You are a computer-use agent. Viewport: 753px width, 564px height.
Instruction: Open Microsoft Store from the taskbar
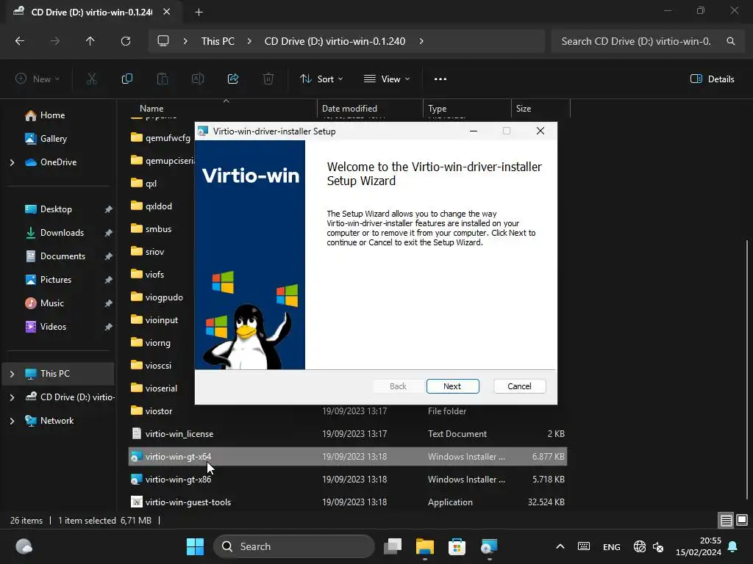pyautogui.click(x=457, y=546)
